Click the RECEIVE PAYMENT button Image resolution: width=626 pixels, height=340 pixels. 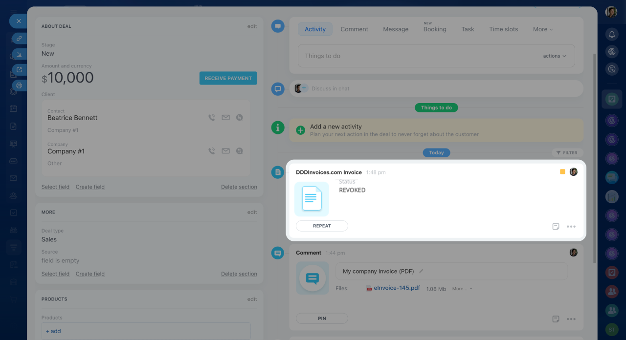[228, 78]
